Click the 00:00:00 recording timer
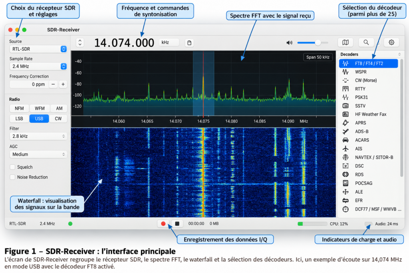 196,224
